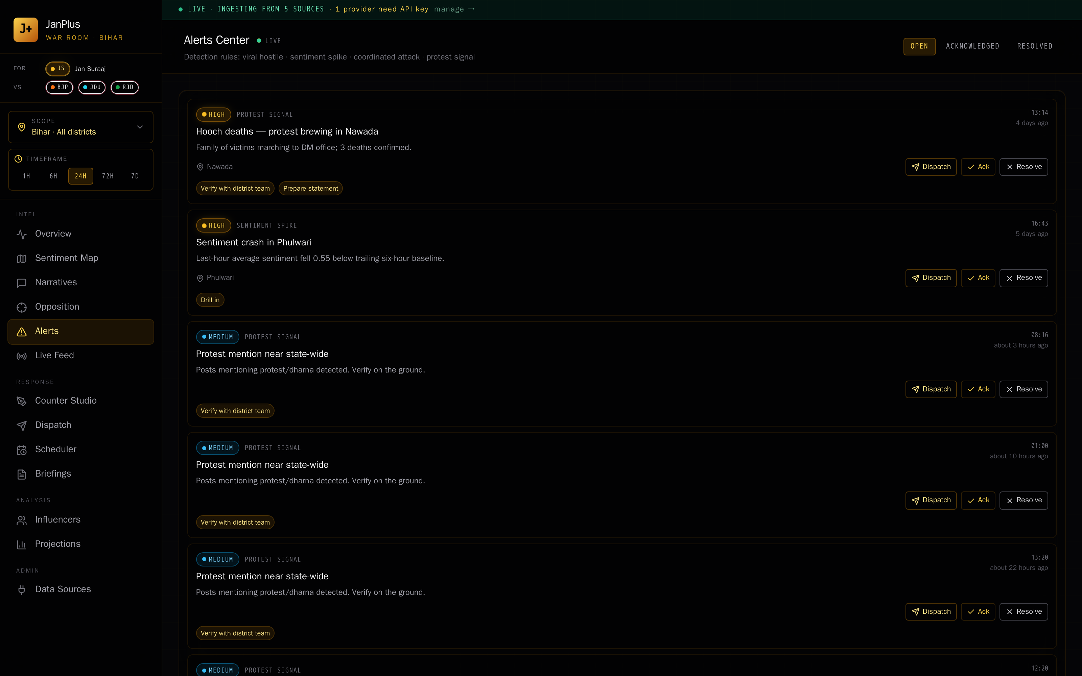Select the 72H timeframe
Image resolution: width=1082 pixels, height=676 pixels.
point(108,176)
